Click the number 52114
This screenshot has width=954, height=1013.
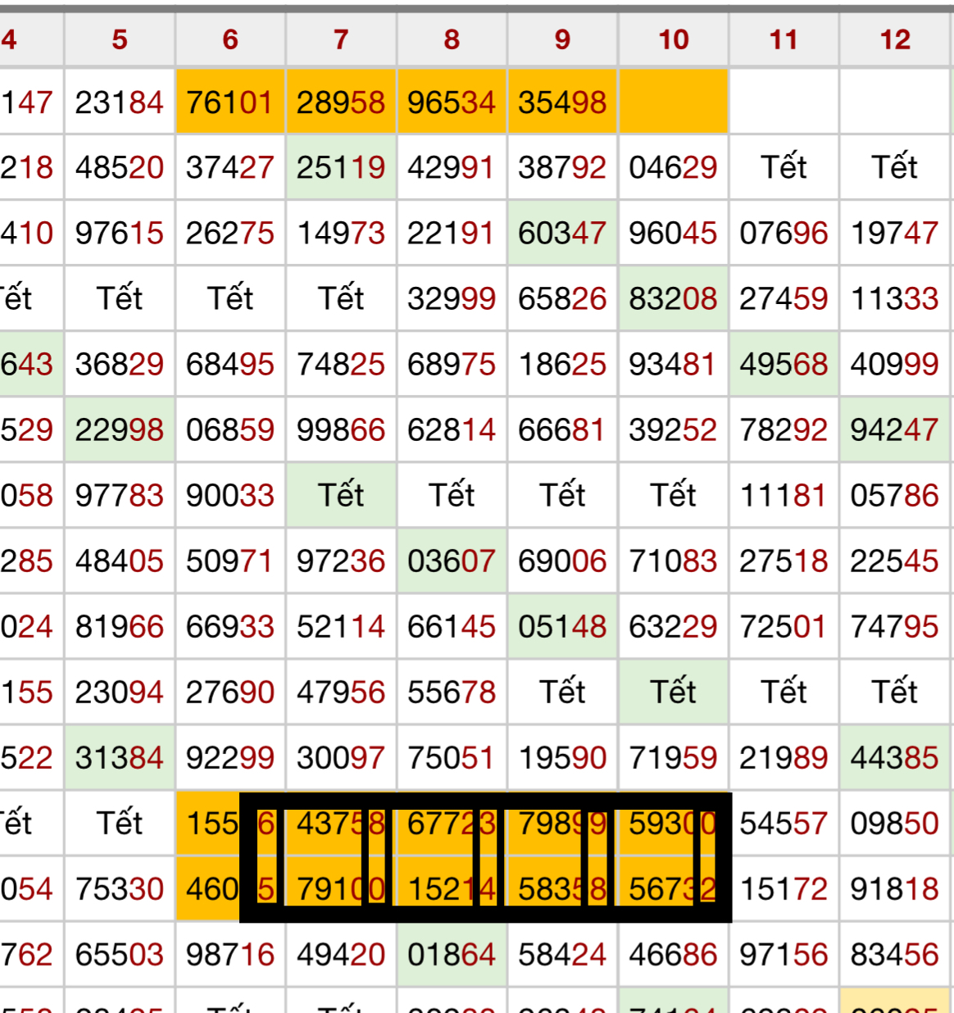coord(341,626)
